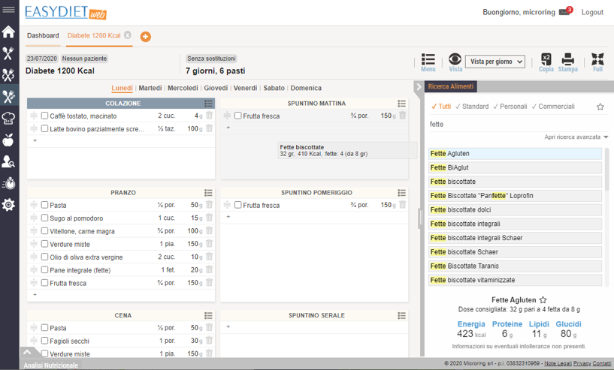Click the Home icon in sidebar
The image size is (614, 370).
point(8,32)
